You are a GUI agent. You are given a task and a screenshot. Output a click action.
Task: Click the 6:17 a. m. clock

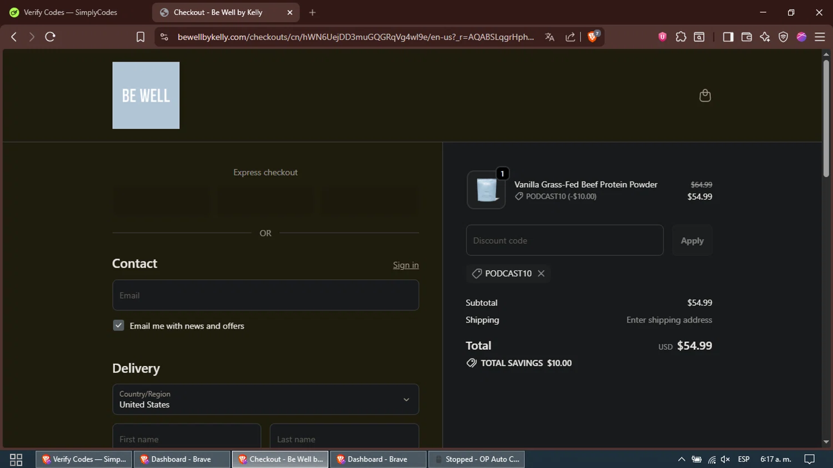point(776,459)
